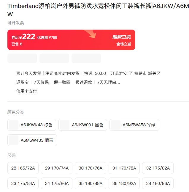Click the 已售 8 sold count
Screen dimensions: 189x192
[x=17, y=44]
